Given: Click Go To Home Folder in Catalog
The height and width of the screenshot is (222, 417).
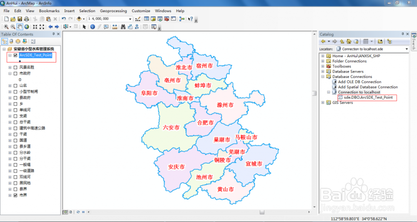Looking at the screenshot, I should tap(349, 42).
